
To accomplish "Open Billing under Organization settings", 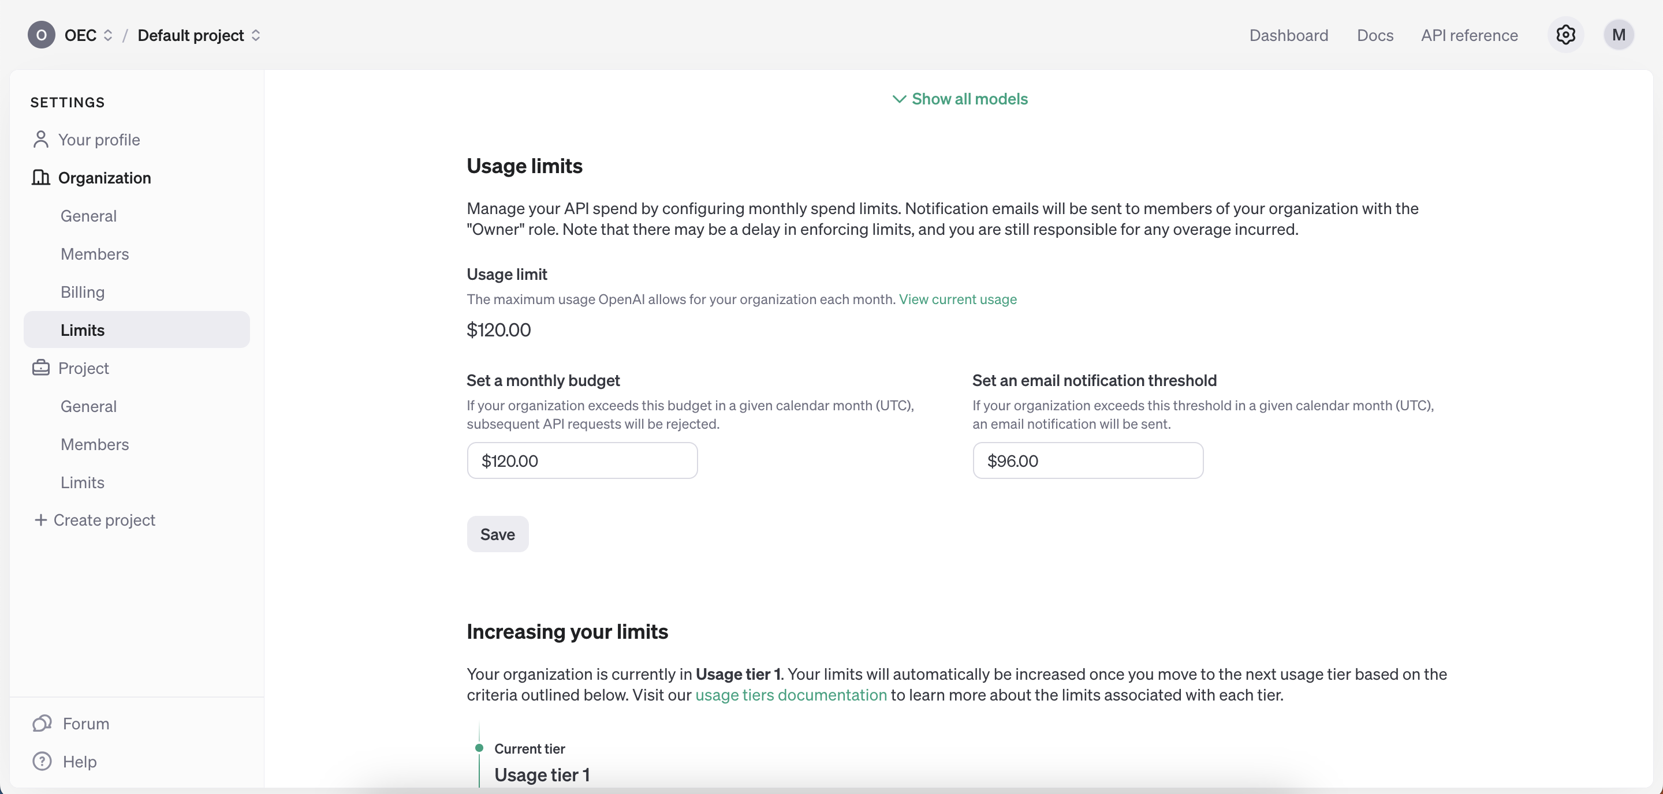I will [x=83, y=292].
